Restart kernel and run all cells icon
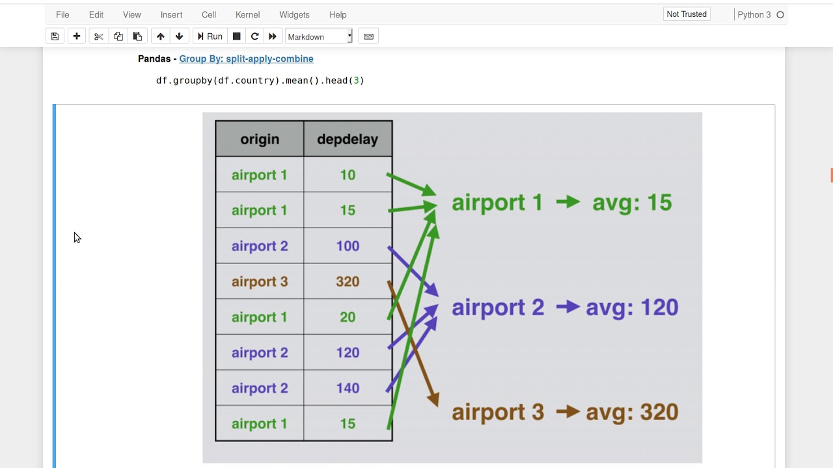Screen dimensions: 833x468 click(x=273, y=36)
